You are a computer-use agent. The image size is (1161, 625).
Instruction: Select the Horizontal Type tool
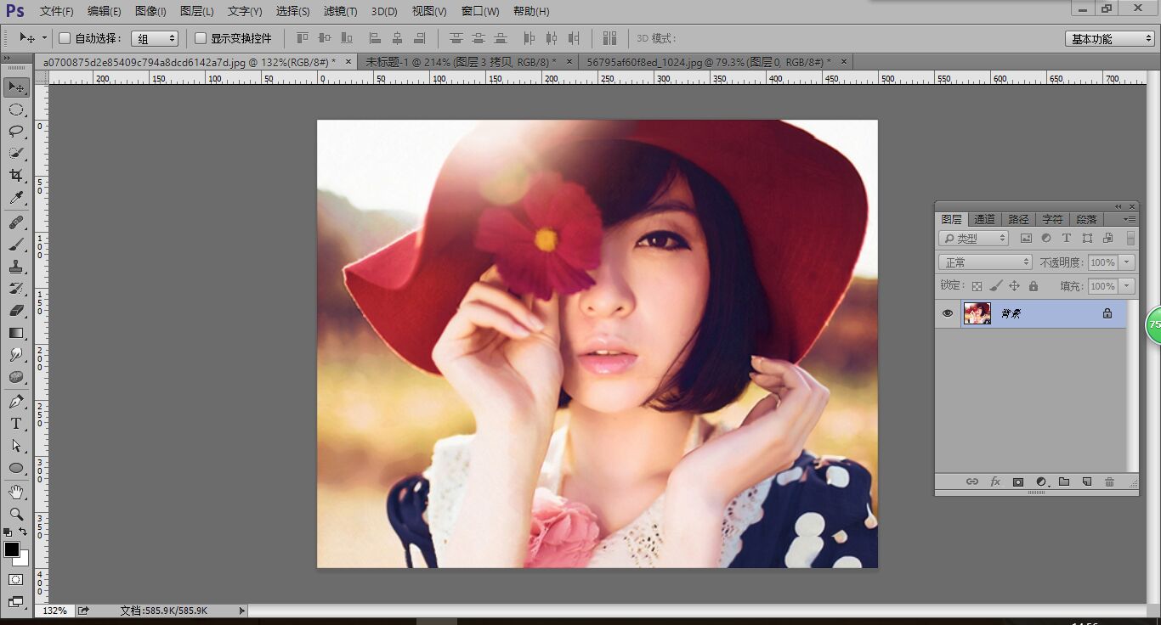point(15,424)
